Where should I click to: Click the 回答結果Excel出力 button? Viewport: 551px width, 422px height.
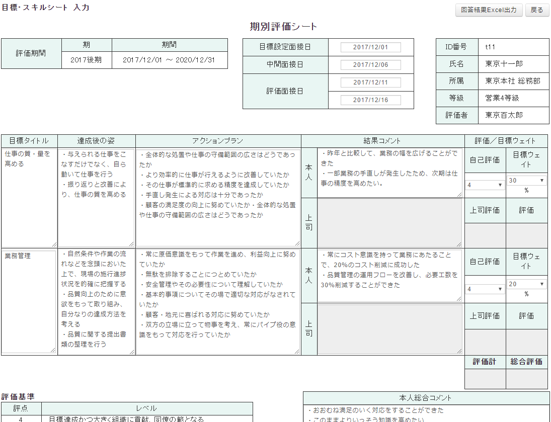pyautogui.click(x=489, y=10)
